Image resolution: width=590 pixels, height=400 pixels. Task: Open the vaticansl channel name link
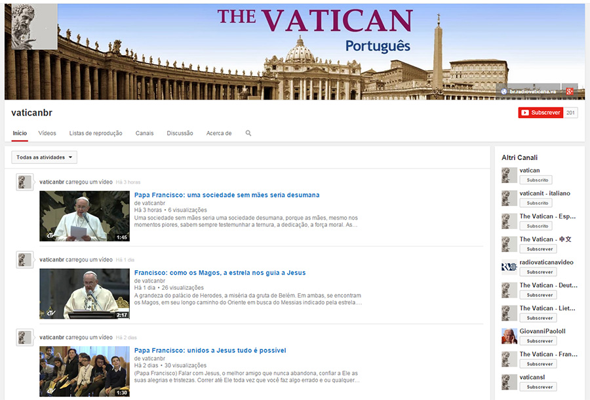click(532, 377)
